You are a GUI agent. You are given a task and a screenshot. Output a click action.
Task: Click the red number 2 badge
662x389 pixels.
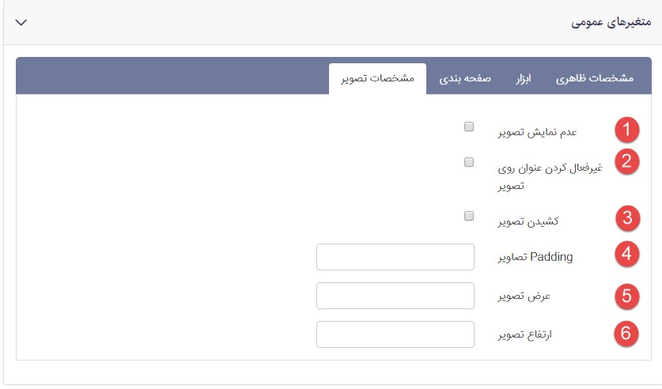tap(627, 161)
